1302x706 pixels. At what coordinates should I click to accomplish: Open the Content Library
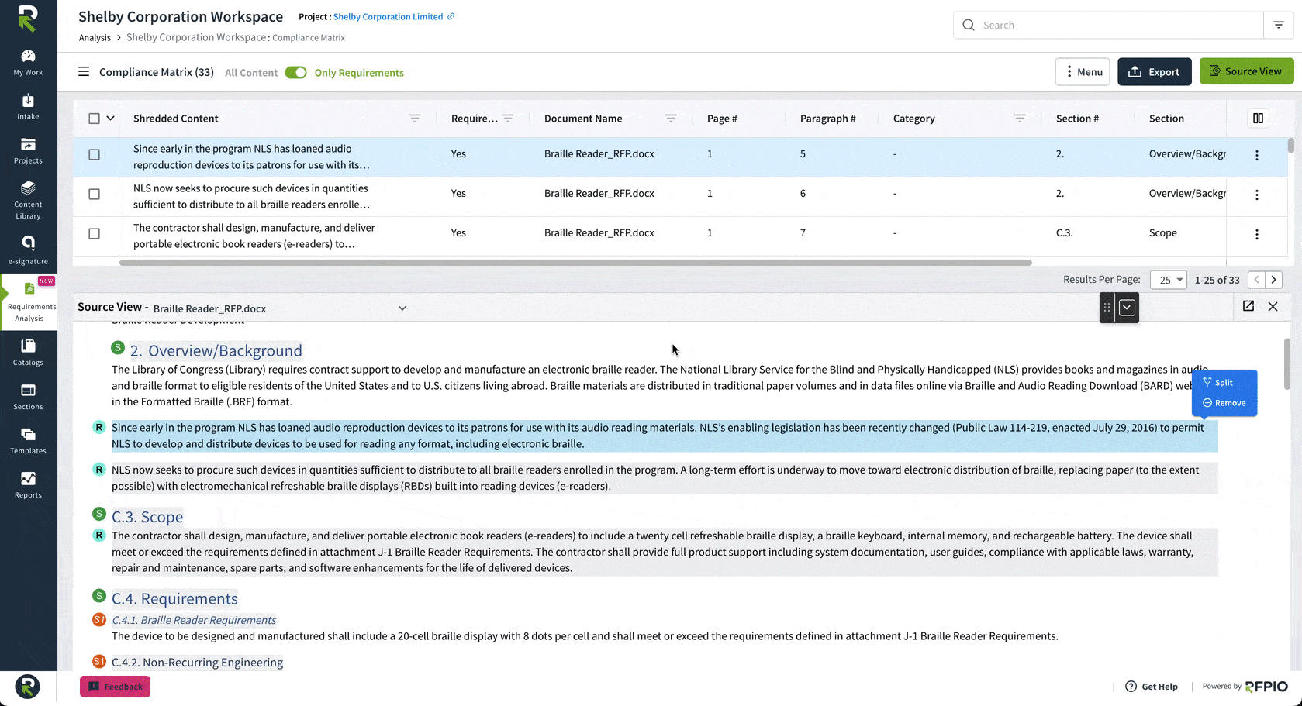(x=28, y=201)
